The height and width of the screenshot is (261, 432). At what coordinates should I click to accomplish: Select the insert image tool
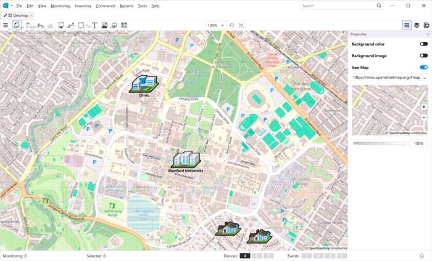104,25
